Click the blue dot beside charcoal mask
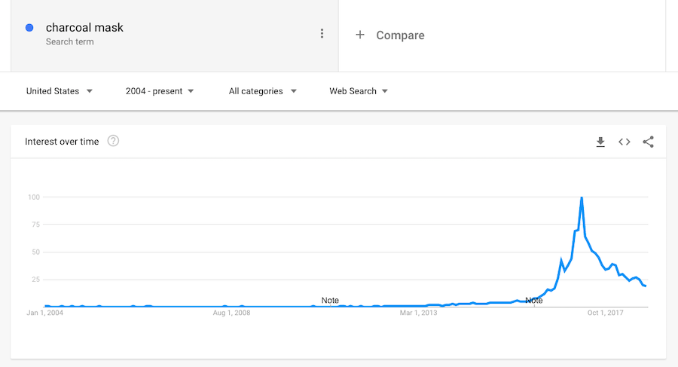678x367 pixels. (x=29, y=28)
